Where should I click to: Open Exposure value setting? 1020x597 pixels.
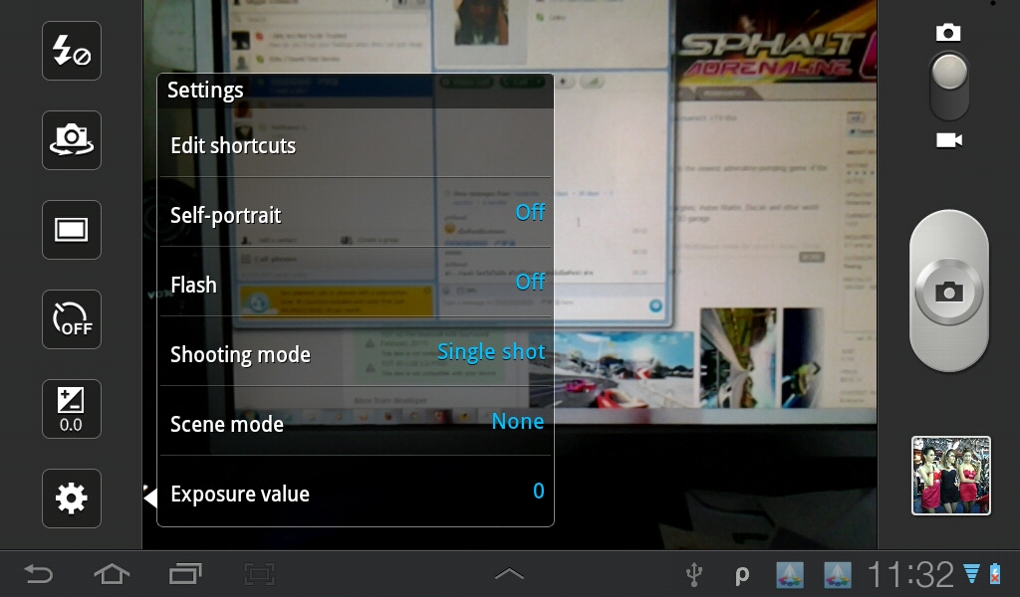click(x=355, y=493)
